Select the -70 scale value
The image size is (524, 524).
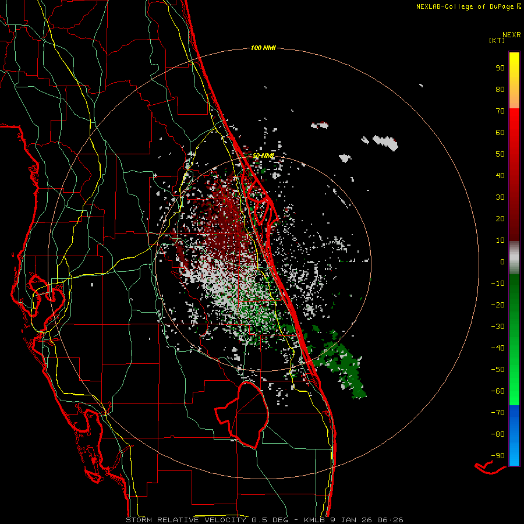point(498,413)
